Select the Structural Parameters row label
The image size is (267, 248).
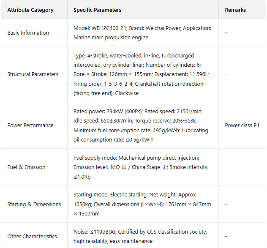[33, 74]
